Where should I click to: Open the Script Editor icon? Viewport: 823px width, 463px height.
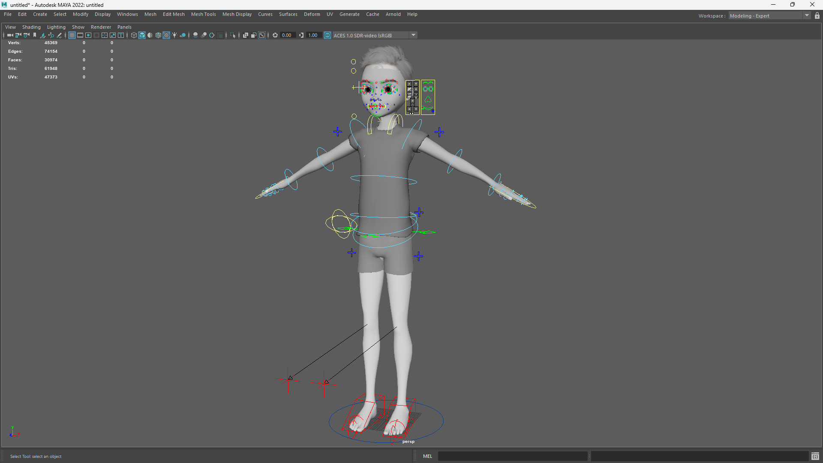815,456
